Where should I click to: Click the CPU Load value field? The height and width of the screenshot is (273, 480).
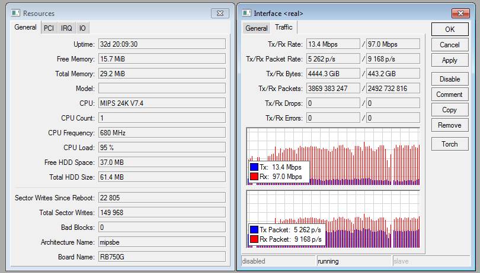pyautogui.click(x=162, y=147)
